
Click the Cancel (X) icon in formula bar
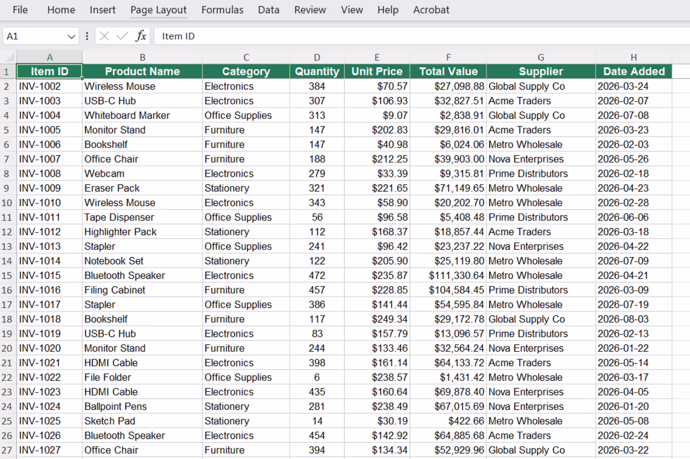104,36
